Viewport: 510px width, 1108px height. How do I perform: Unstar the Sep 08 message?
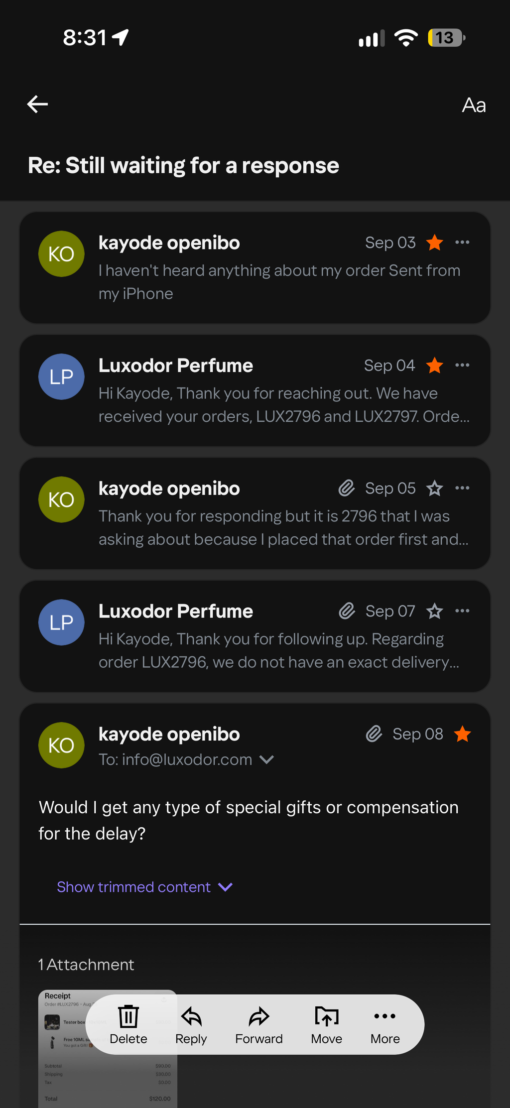click(x=463, y=734)
